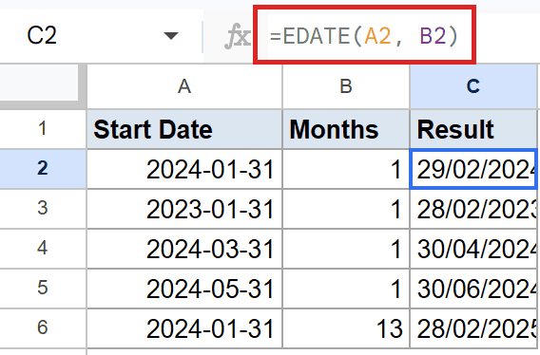Select cell B4 containing 1
Screen dimensions: 540x355
(x=346, y=249)
